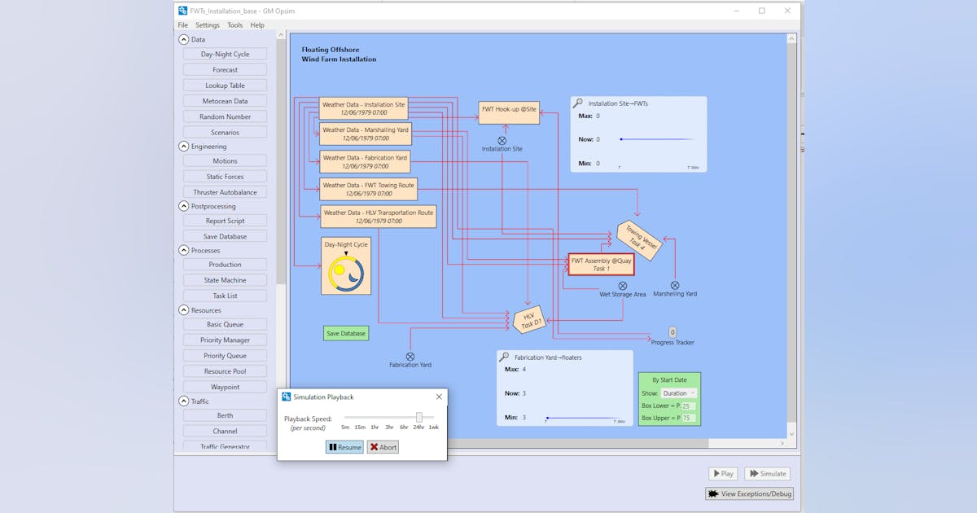Screen dimensions: 977x513
Task: Select the Marshalling Yard resource symbol
Action: 674,286
